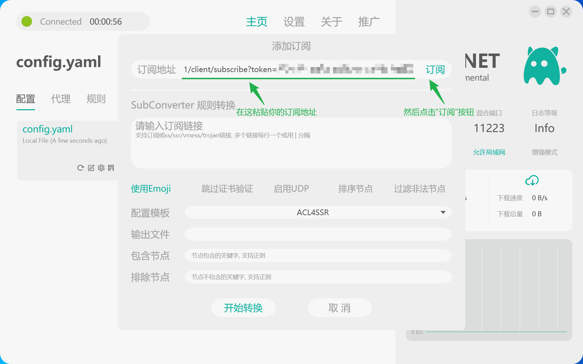The height and width of the screenshot is (364, 583).
Task: Click the refresh icon on config.yaml card
Action: pyautogui.click(x=81, y=168)
